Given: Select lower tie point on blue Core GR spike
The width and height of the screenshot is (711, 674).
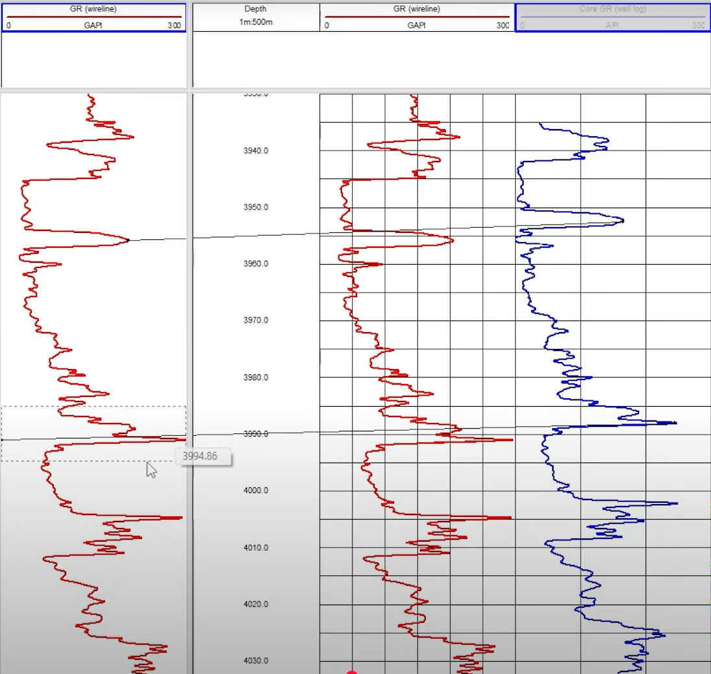Looking at the screenshot, I should pyautogui.click(x=675, y=423).
